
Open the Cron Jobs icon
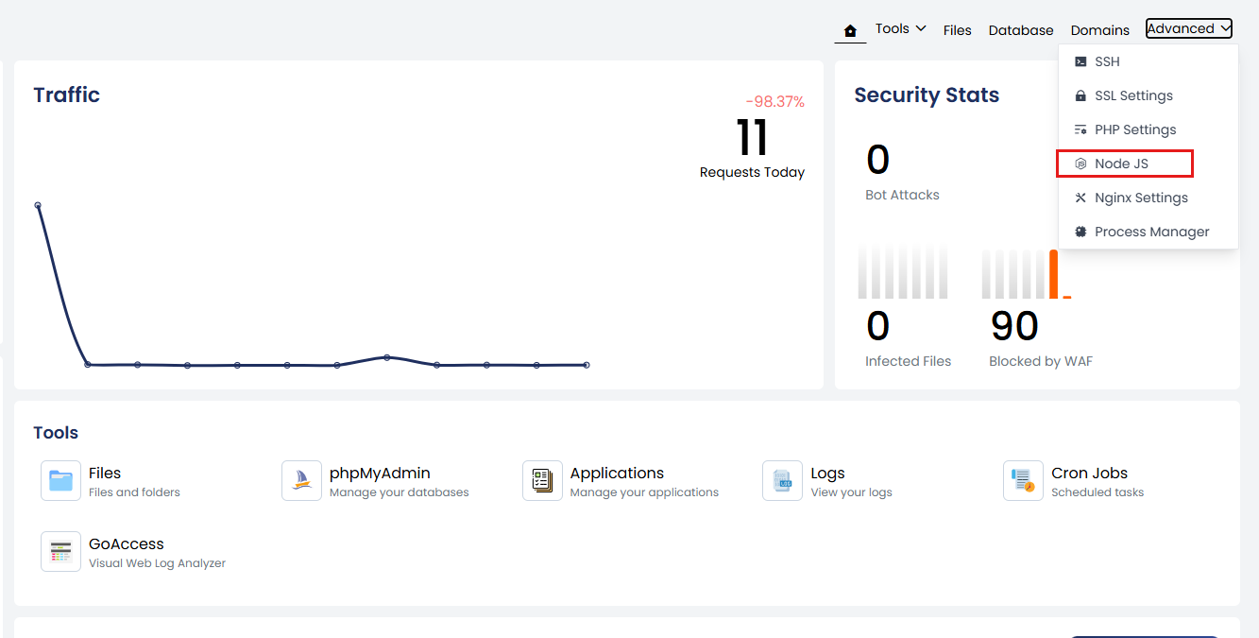tap(1023, 480)
